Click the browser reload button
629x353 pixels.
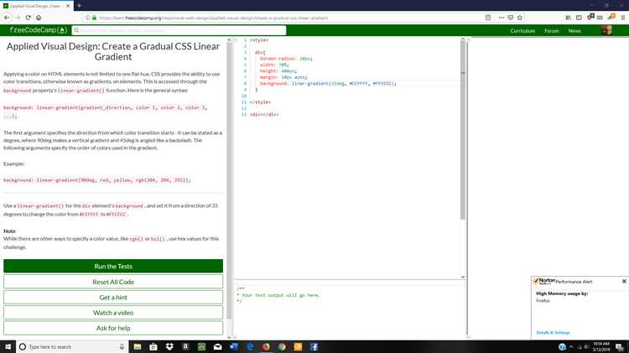[x=28, y=17]
